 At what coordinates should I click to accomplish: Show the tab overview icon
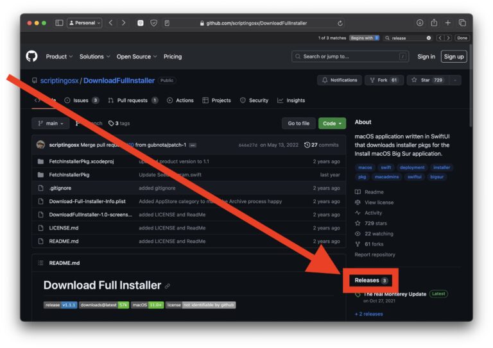(x=462, y=22)
